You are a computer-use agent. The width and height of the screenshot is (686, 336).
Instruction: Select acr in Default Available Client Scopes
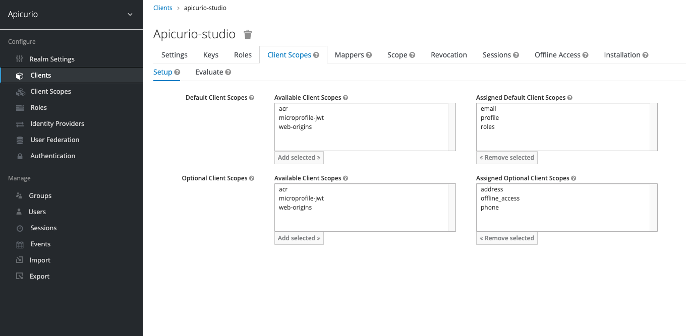(361, 109)
